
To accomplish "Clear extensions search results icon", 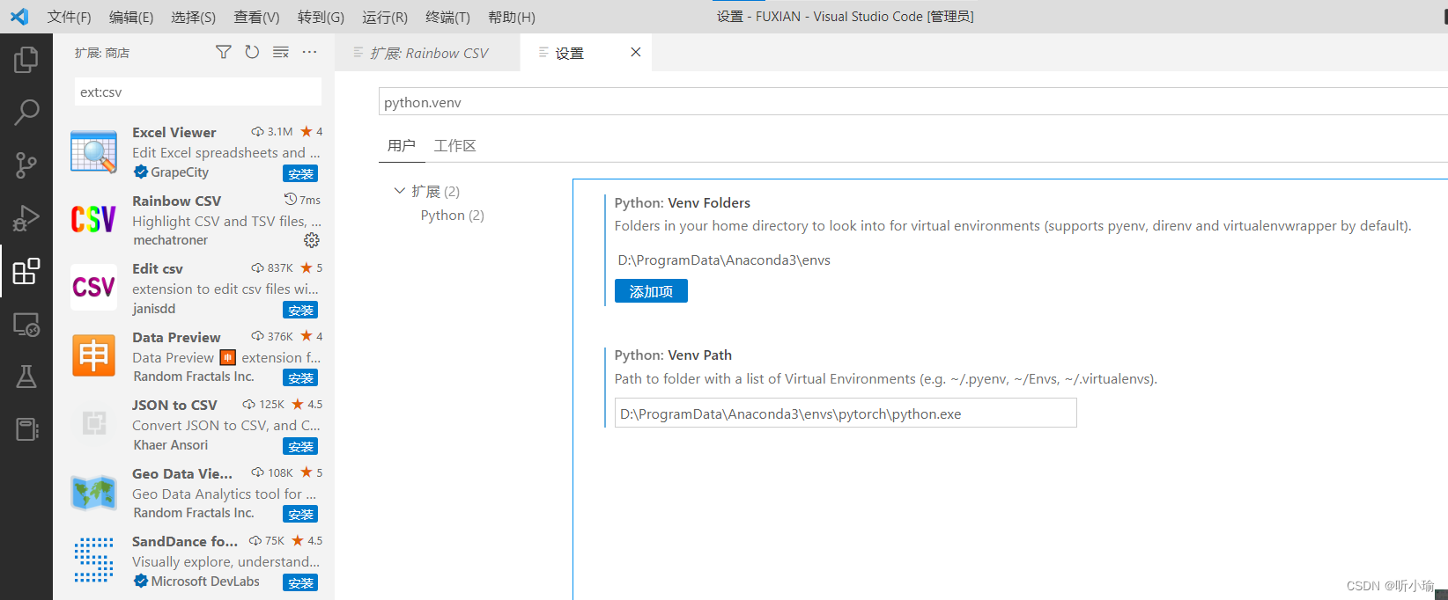I will (x=281, y=53).
